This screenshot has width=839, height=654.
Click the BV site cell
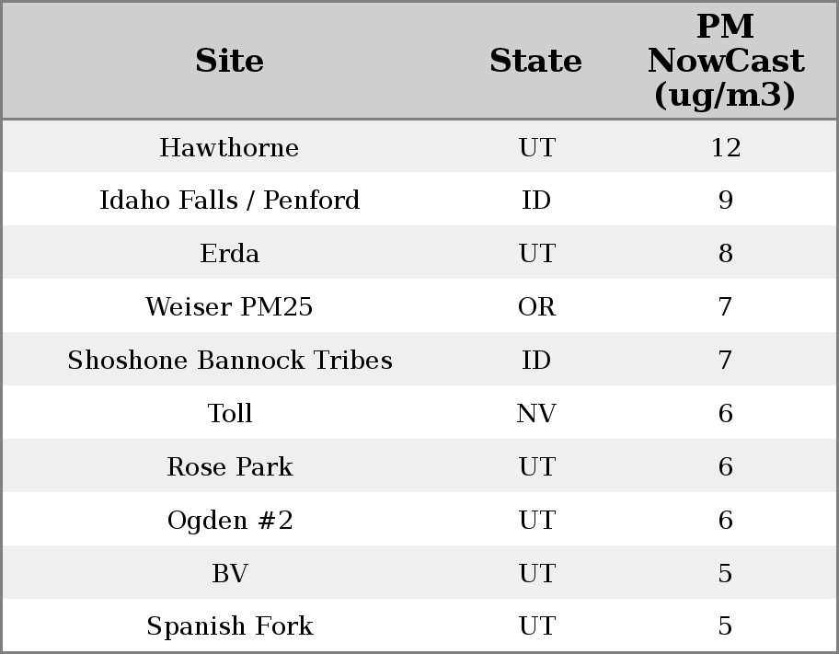click(229, 574)
